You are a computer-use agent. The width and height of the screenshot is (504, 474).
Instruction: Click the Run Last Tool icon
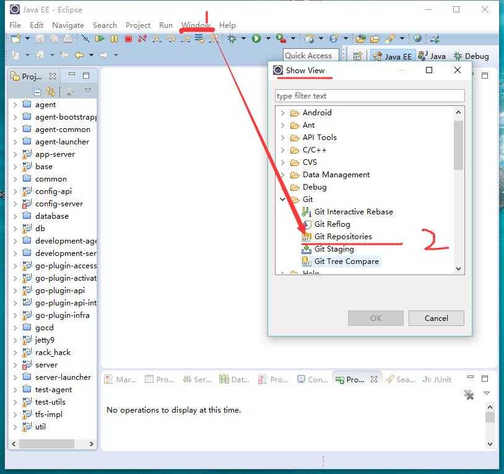point(281,38)
